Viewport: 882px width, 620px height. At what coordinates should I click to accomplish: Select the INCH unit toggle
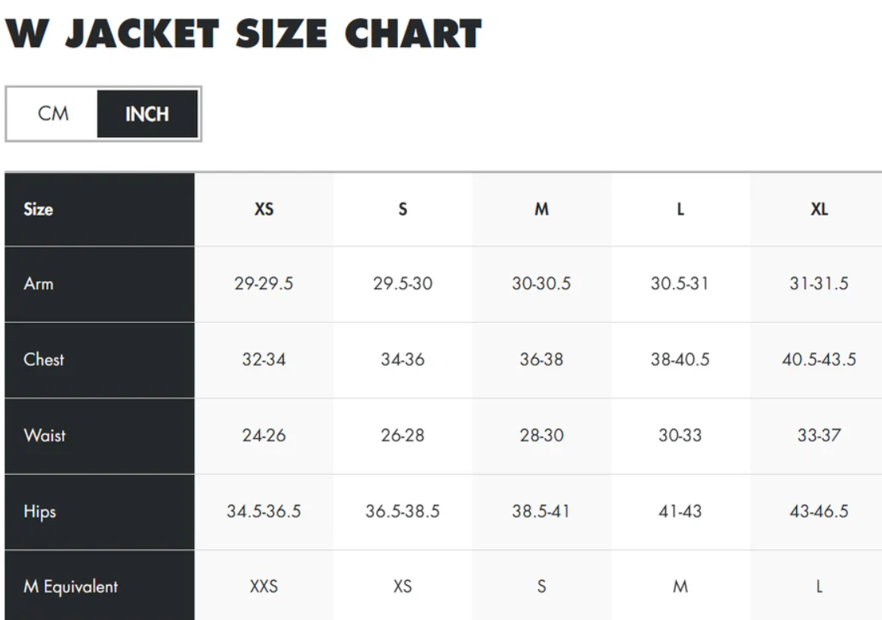point(147,114)
